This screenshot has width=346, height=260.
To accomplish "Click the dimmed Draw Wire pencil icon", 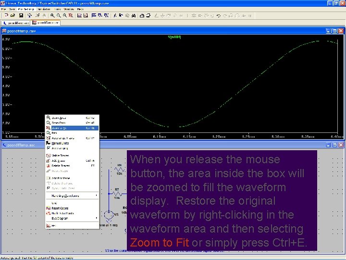I will click(157, 15).
